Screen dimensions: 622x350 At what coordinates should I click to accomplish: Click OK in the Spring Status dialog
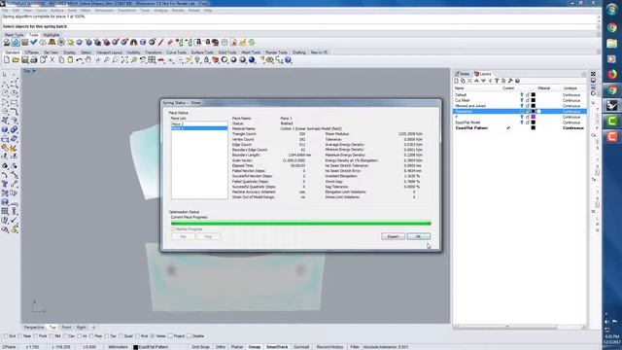click(418, 236)
